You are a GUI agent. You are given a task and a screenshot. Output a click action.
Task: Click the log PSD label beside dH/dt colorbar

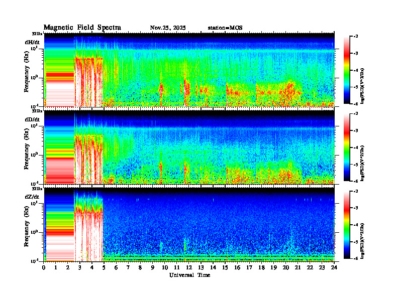(x=362, y=86)
